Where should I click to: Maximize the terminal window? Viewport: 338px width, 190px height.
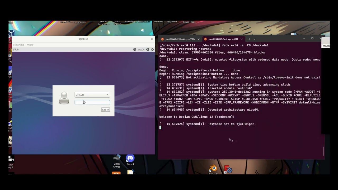pyautogui.click(x=312, y=39)
